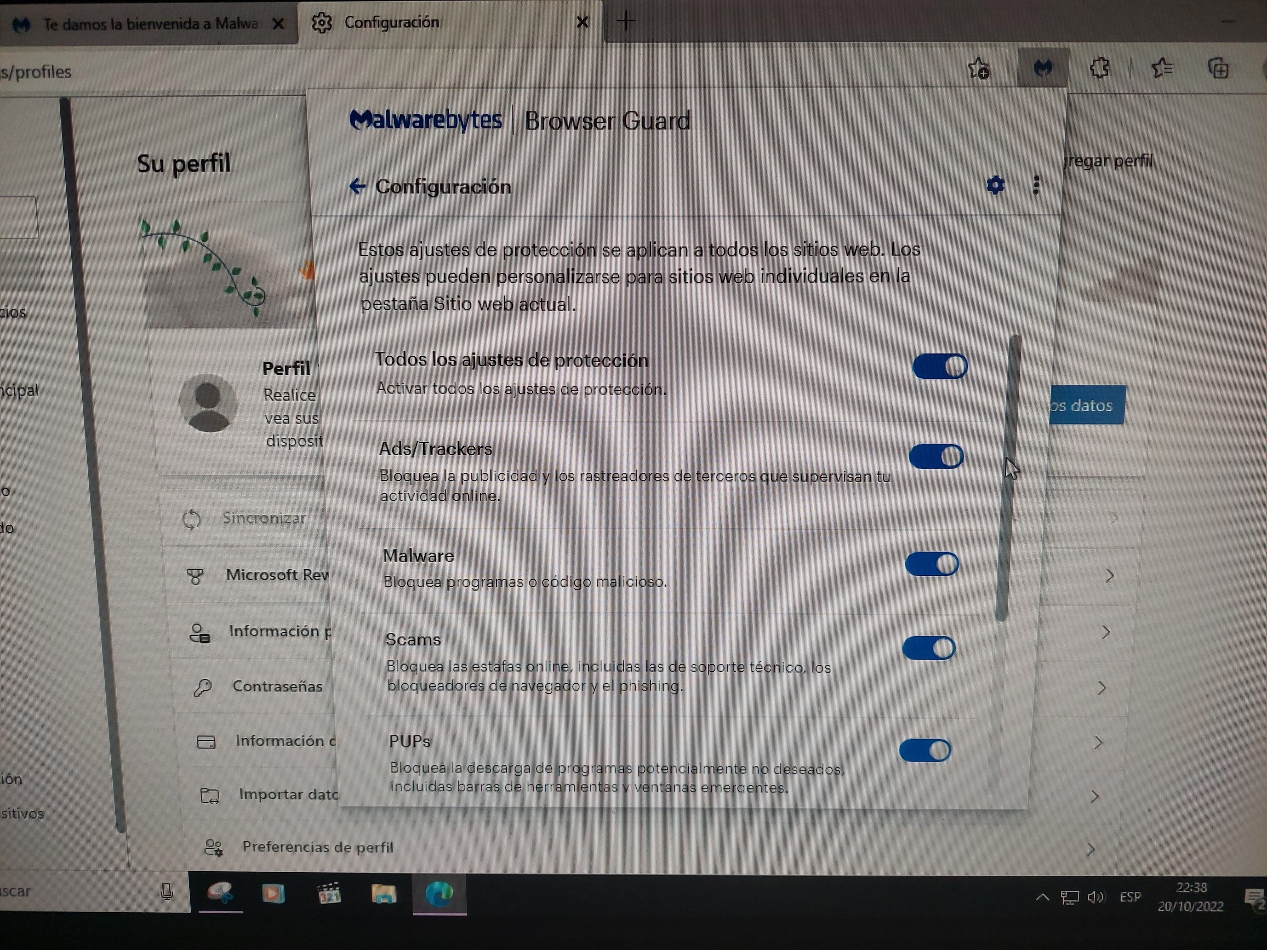The image size is (1267, 950).
Task: Click the Malwarebytes Browser Guard extension icon
Action: pyautogui.click(x=1042, y=68)
